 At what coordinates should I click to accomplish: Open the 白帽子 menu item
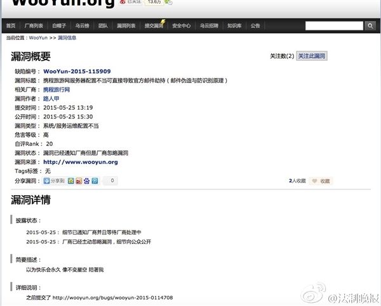click(x=59, y=26)
